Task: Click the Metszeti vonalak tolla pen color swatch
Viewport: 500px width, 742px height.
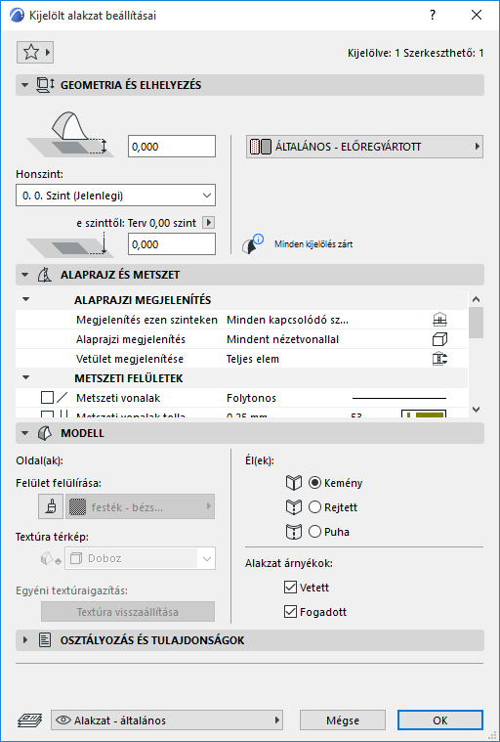Action: (424, 415)
